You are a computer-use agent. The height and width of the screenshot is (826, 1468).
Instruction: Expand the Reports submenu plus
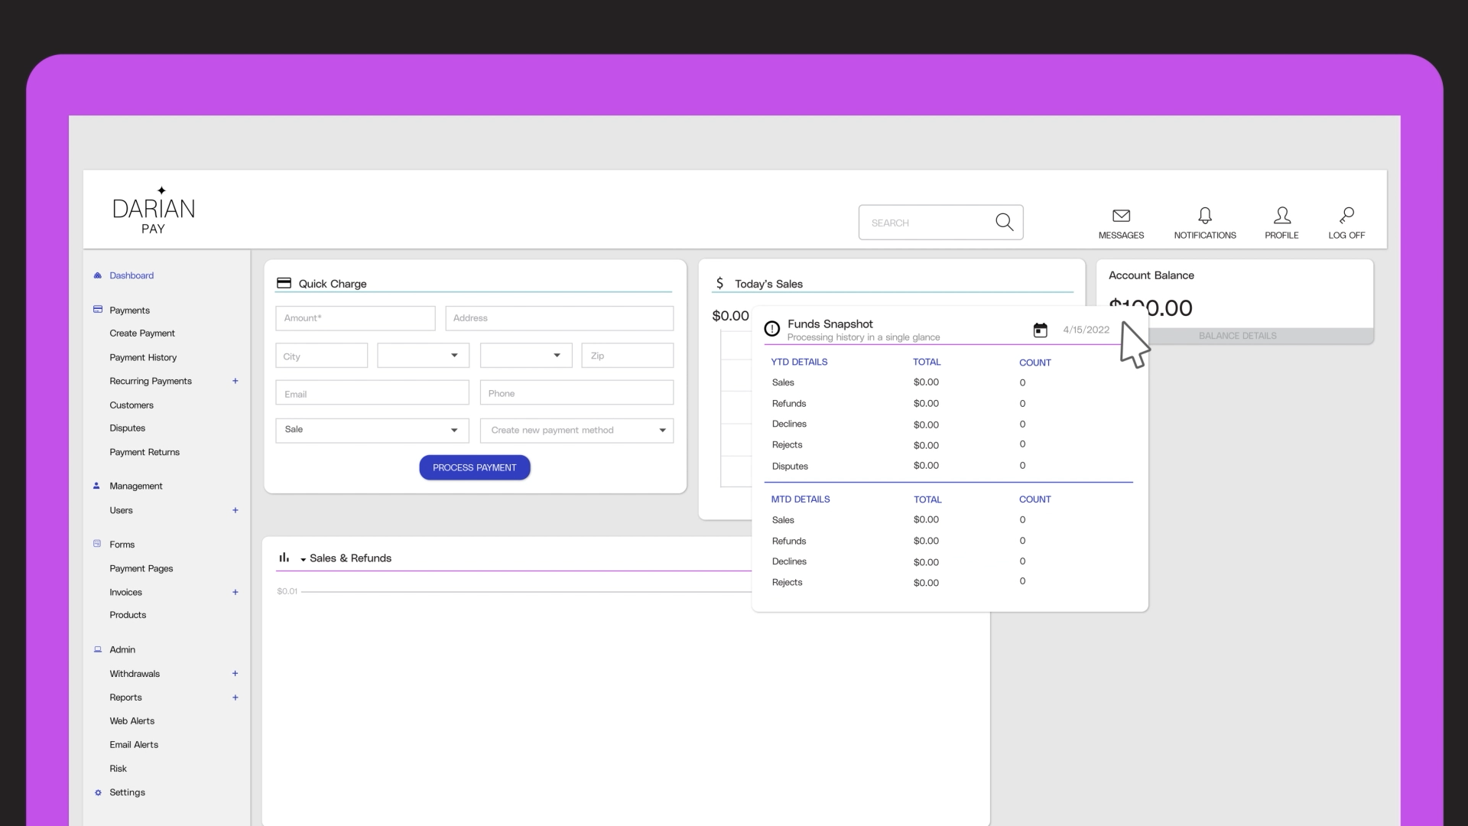[235, 698]
